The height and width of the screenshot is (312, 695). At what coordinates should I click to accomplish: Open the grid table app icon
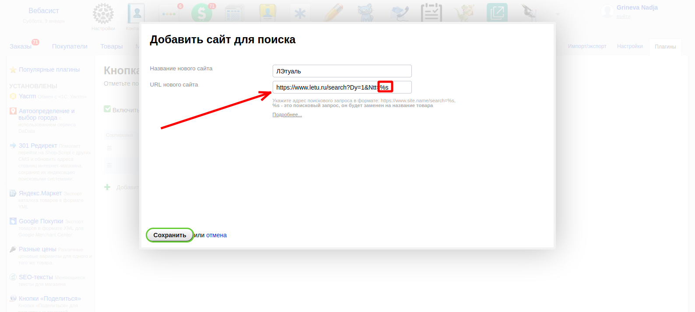point(235,14)
